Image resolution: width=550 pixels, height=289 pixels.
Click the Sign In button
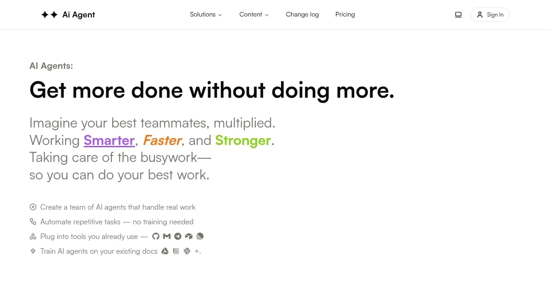pyautogui.click(x=490, y=15)
